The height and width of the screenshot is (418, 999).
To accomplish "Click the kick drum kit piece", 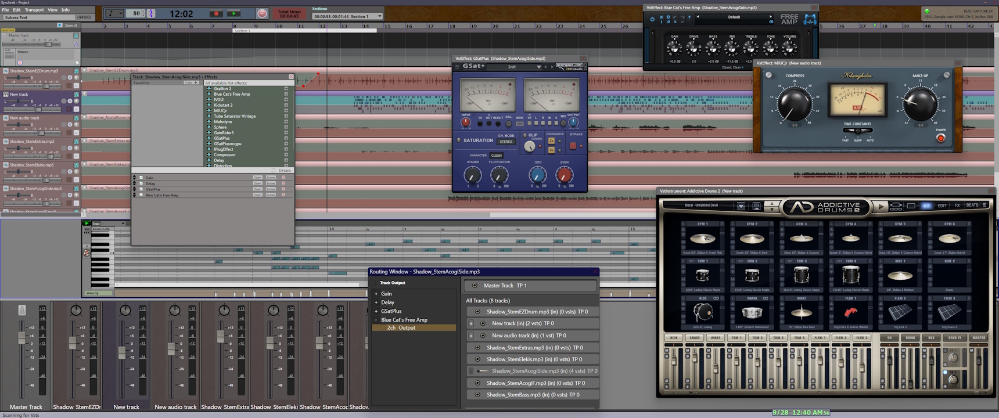I will pyautogui.click(x=703, y=312).
